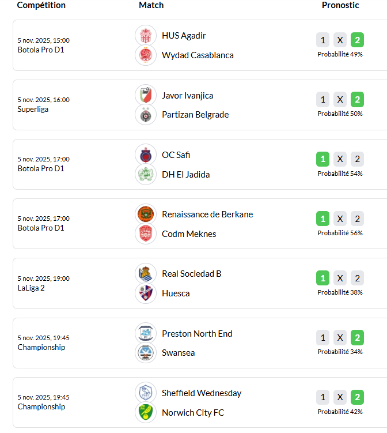Click the Renaissance de Berkane logo
Image resolution: width=387 pixels, height=433 pixels.
click(x=146, y=214)
